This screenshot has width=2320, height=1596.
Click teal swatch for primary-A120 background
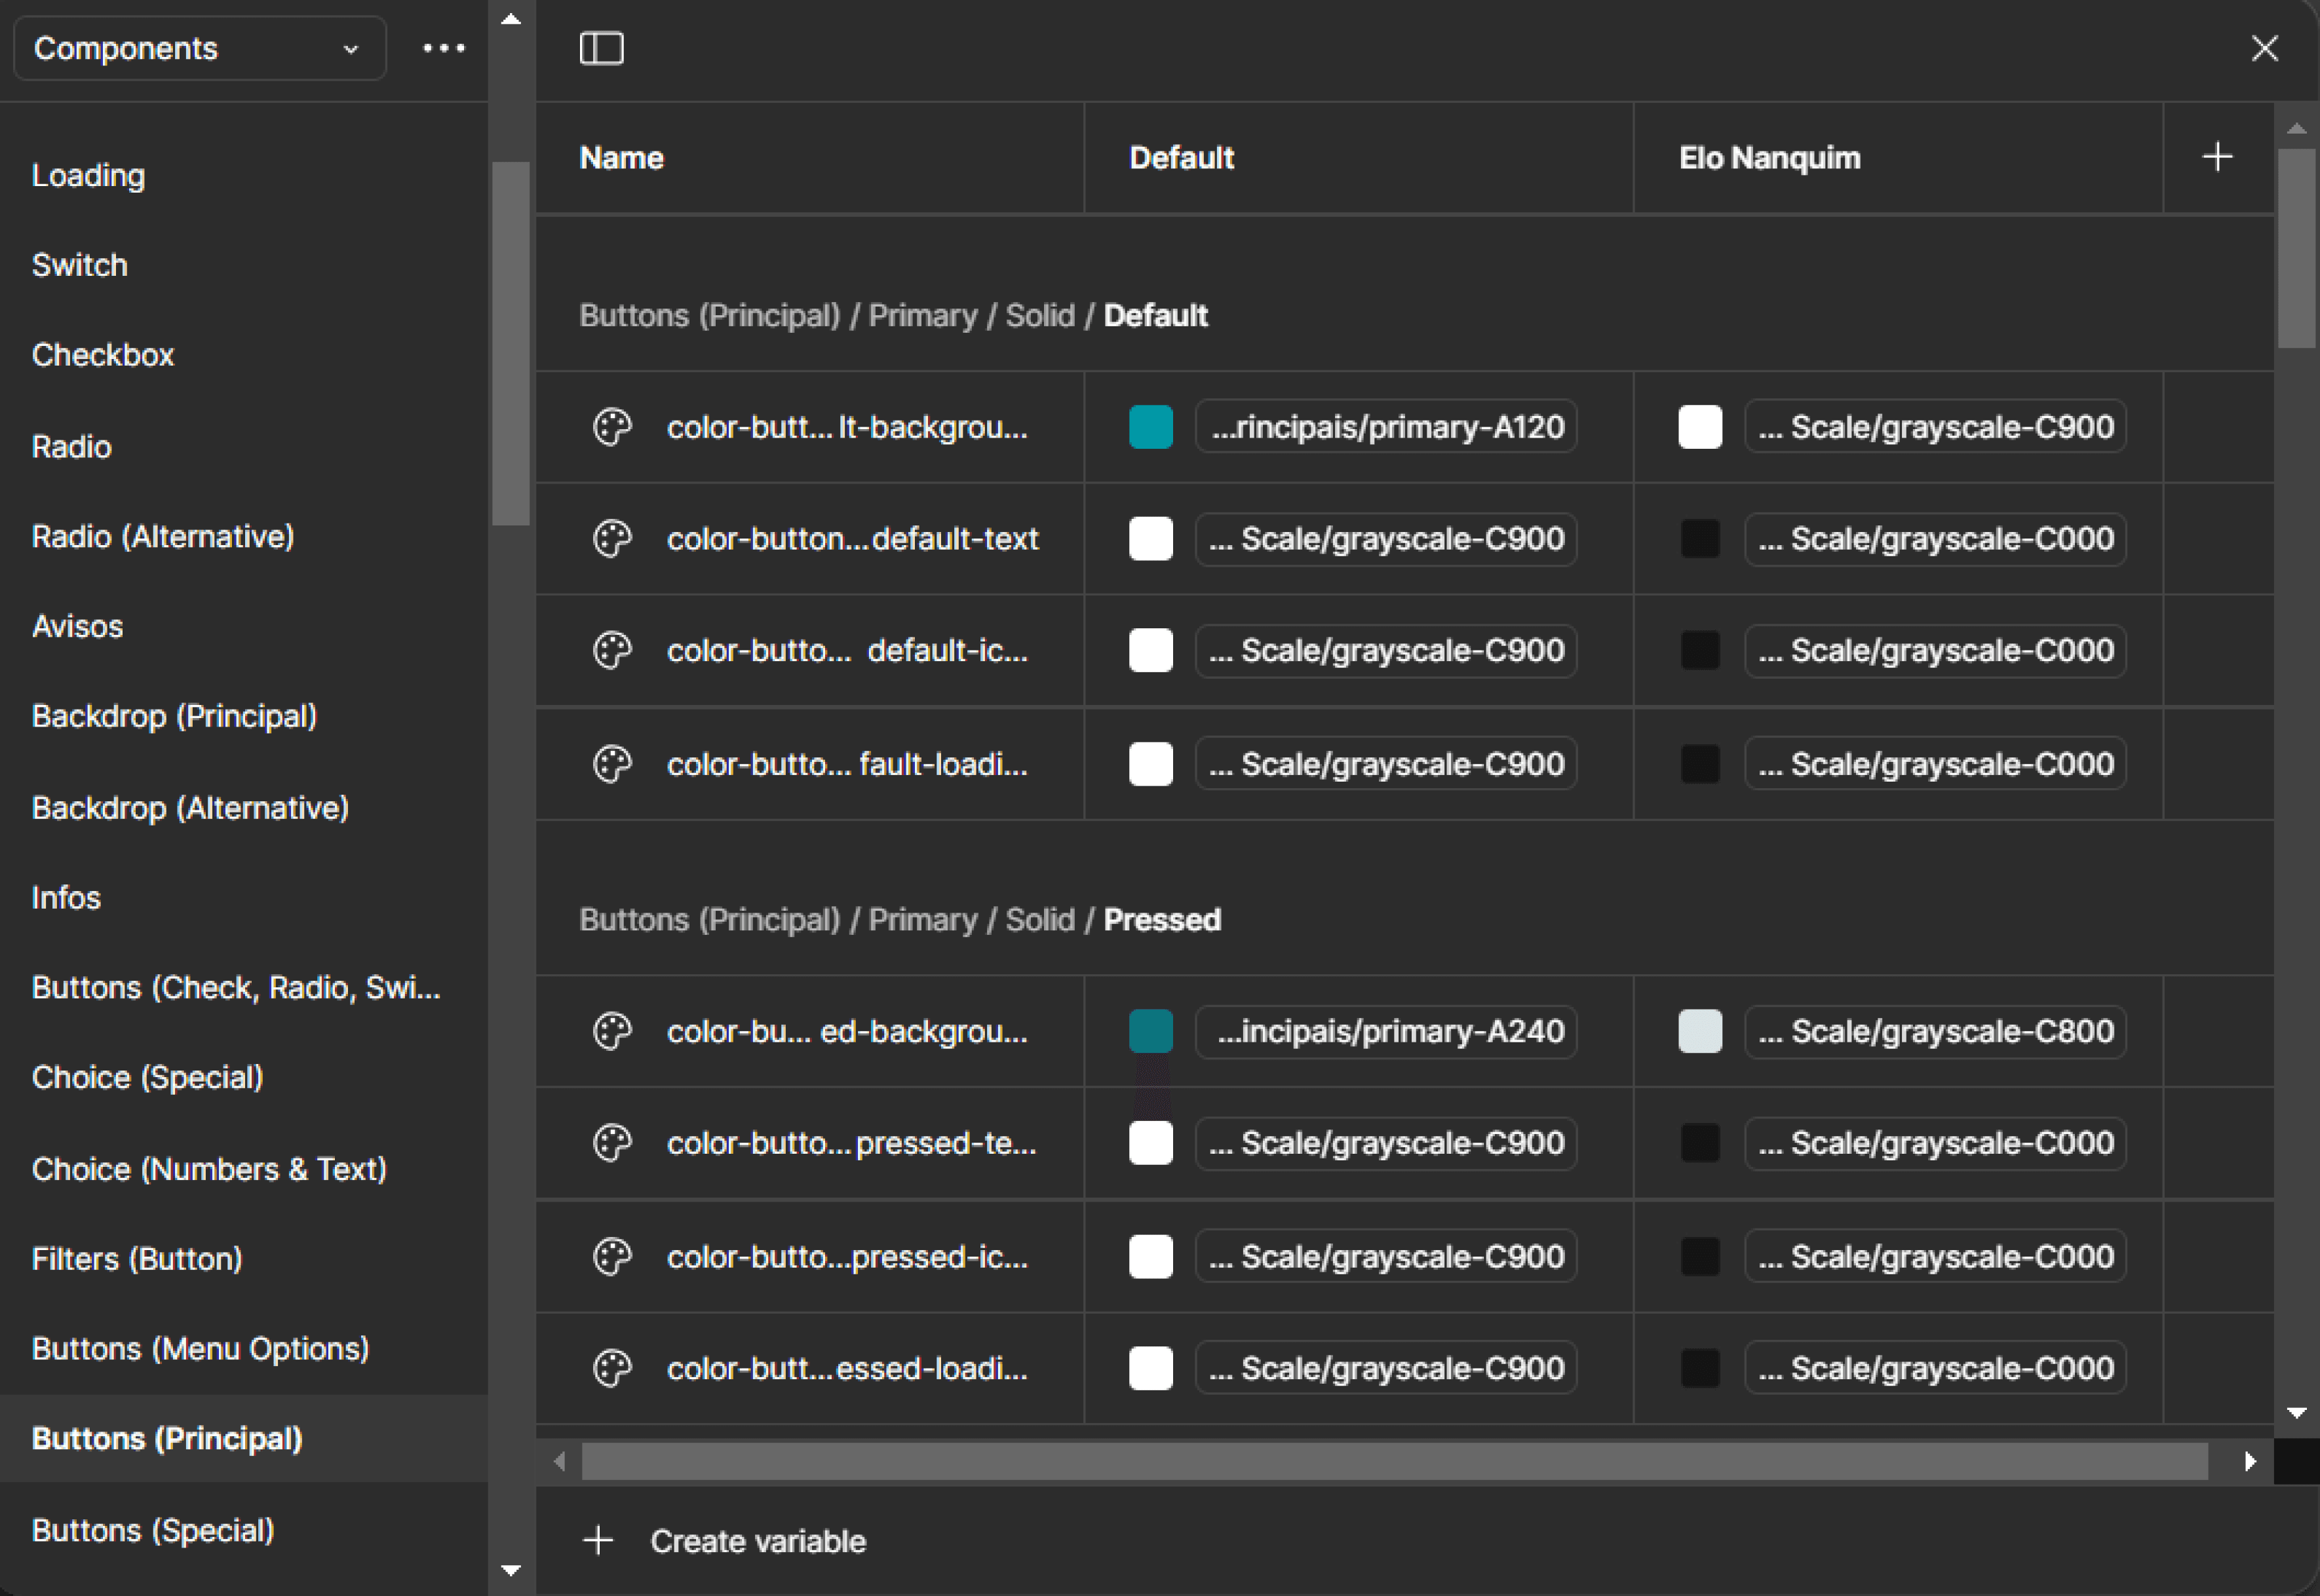(x=1150, y=427)
